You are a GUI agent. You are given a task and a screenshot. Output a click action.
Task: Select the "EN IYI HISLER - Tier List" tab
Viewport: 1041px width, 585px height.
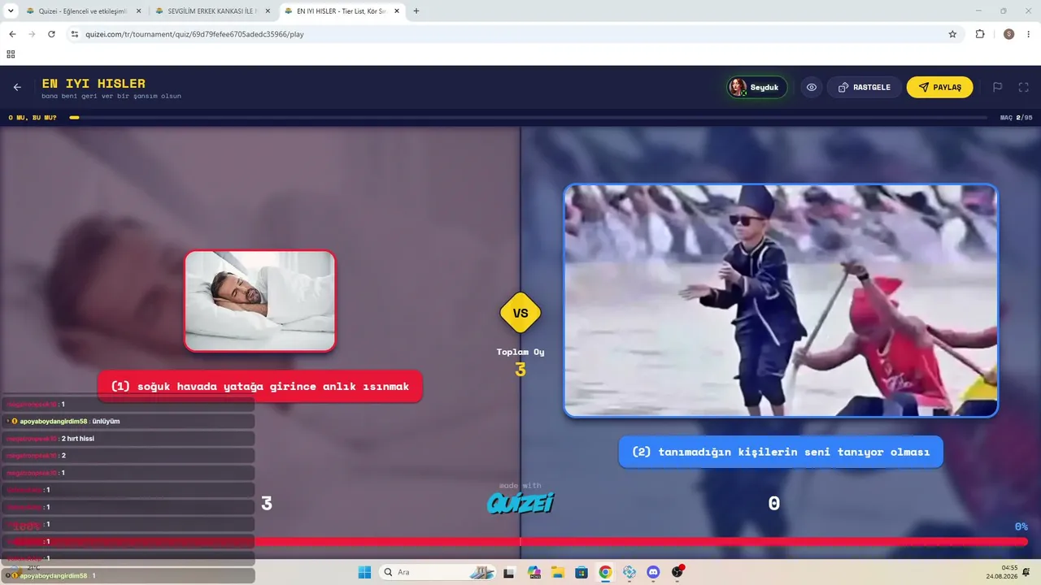pyautogui.click(x=340, y=11)
